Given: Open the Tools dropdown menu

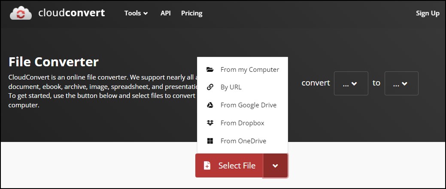Looking at the screenshot, I should click(136, 13).
